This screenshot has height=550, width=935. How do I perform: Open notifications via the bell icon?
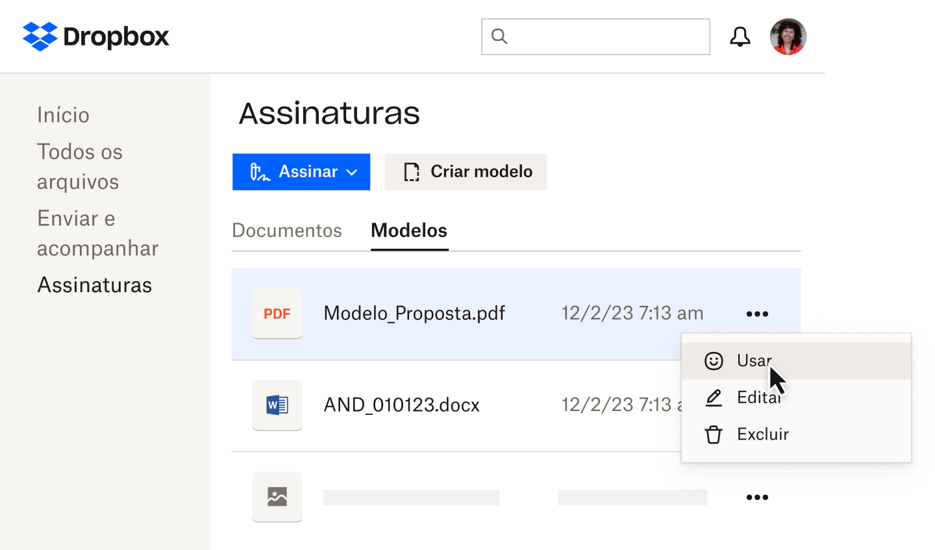740,36
